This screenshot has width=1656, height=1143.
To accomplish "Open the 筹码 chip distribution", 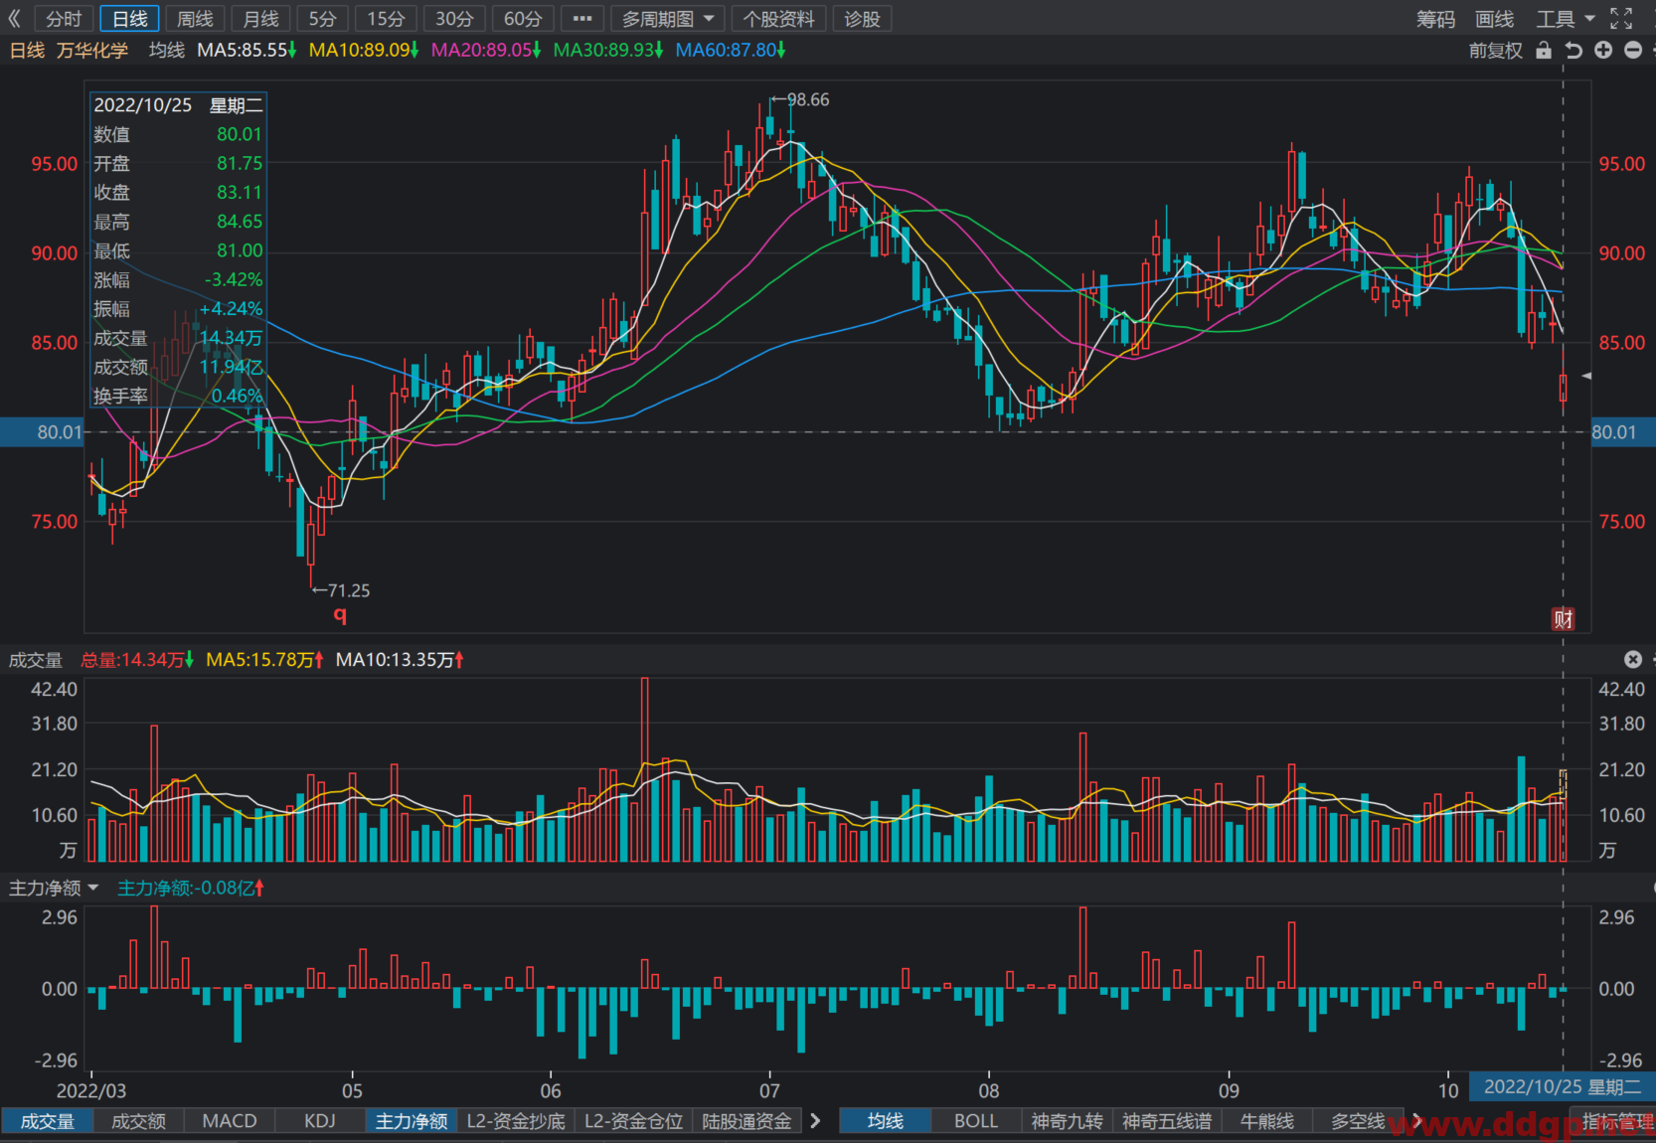I will (x=1435, y=19).
